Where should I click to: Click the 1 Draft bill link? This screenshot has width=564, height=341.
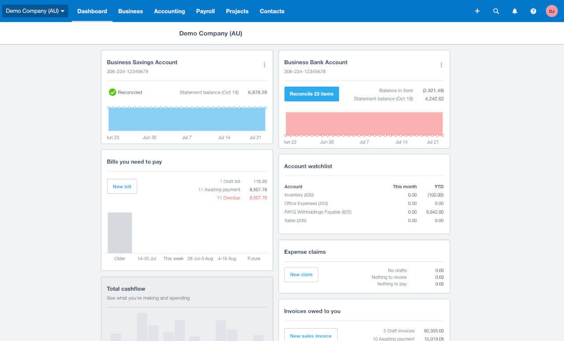230,182
